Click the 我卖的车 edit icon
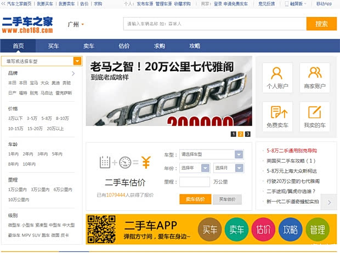340x253 pixels. (315, 117)
